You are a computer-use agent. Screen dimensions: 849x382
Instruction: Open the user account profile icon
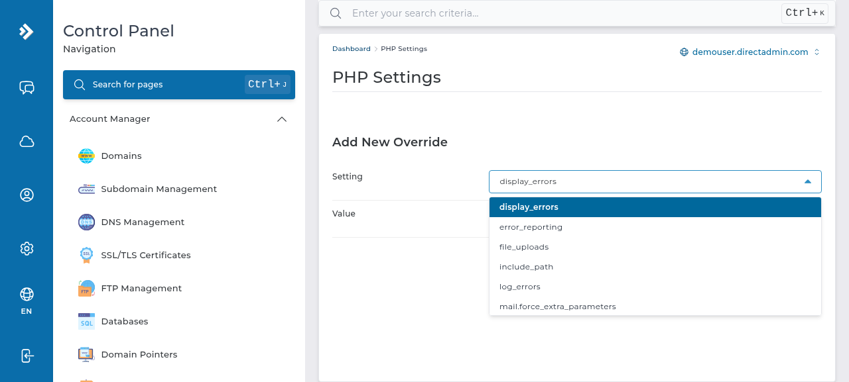[27, 195]
